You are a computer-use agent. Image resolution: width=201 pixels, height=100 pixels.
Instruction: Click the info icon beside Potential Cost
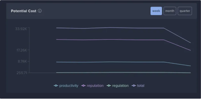(40, 11)
